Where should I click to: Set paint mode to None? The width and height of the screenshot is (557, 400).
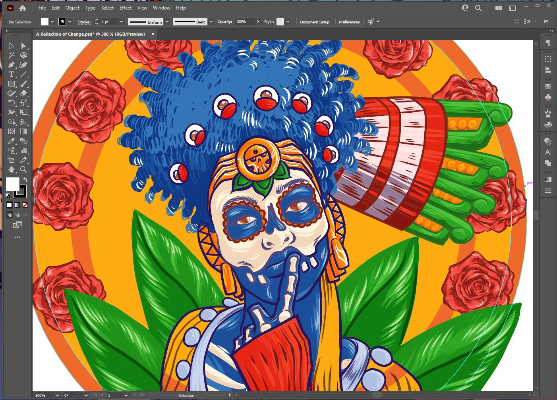point(25,205)
